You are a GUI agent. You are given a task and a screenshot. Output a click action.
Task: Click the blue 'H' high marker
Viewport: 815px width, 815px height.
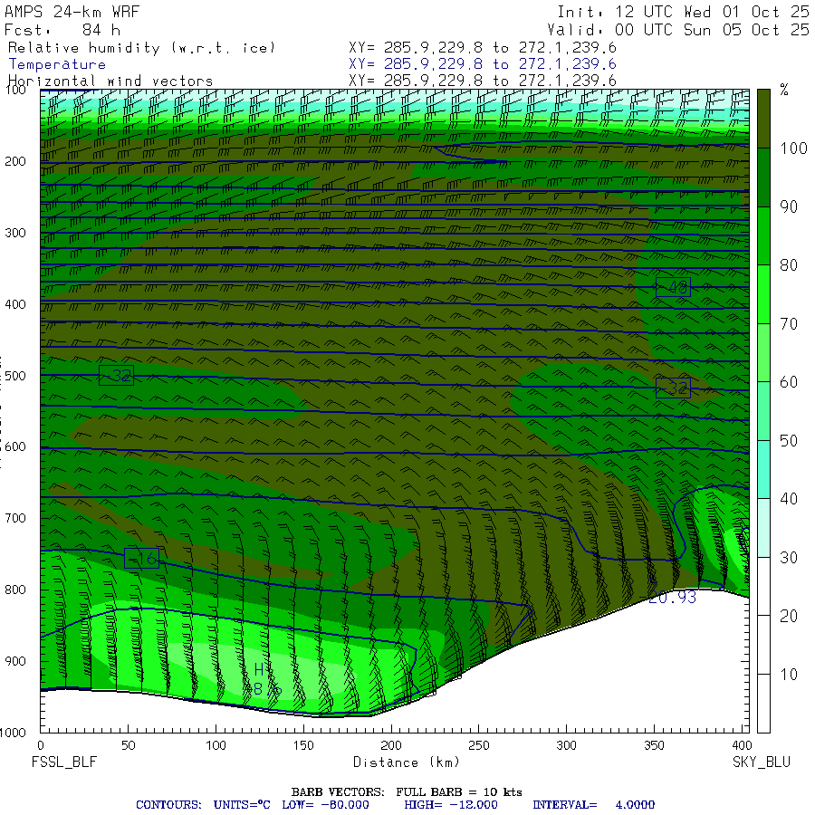[x=259, y=670]
